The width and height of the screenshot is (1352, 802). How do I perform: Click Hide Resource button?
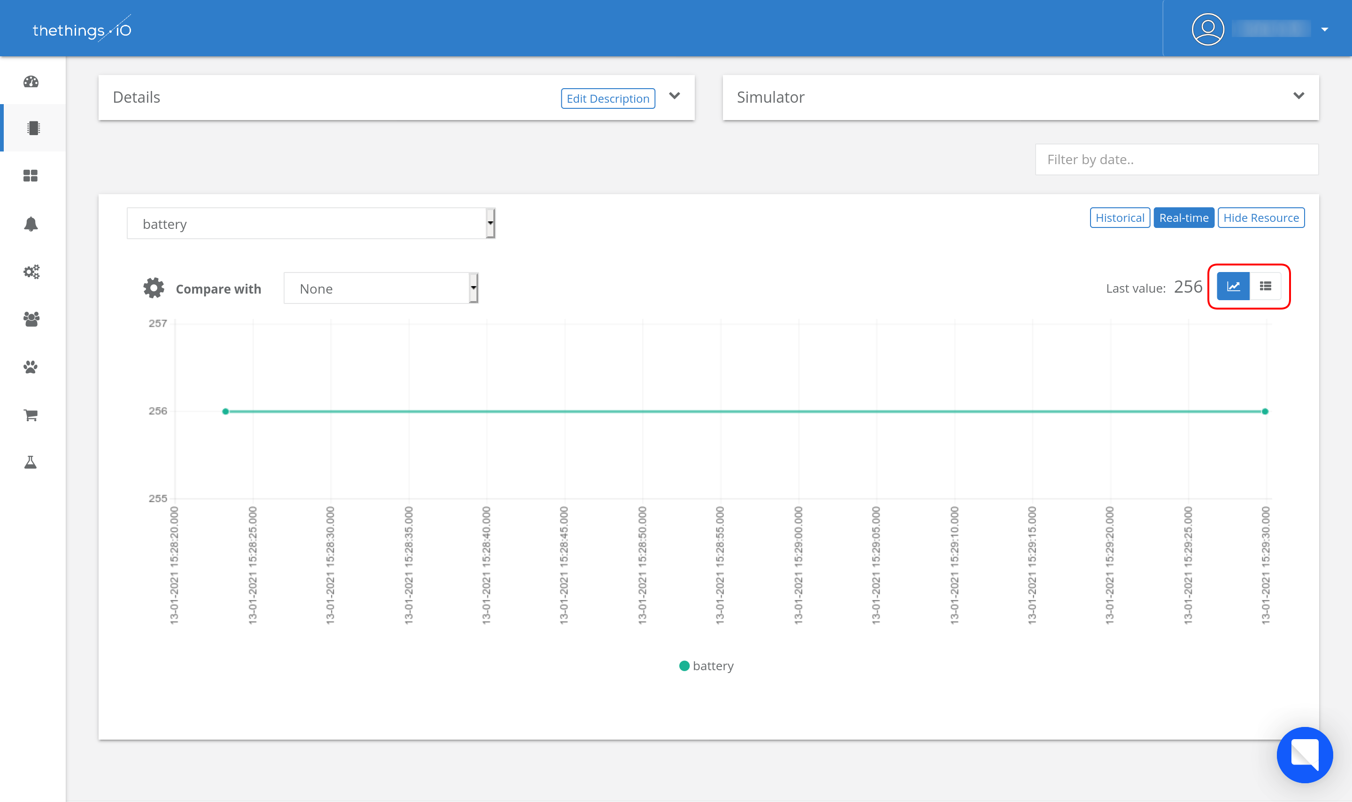tap(1261, 218)
